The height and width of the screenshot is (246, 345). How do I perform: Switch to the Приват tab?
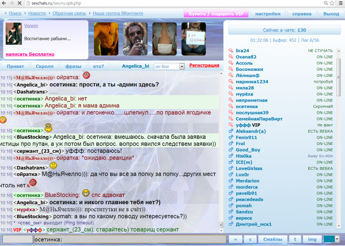tap(15, 66)
